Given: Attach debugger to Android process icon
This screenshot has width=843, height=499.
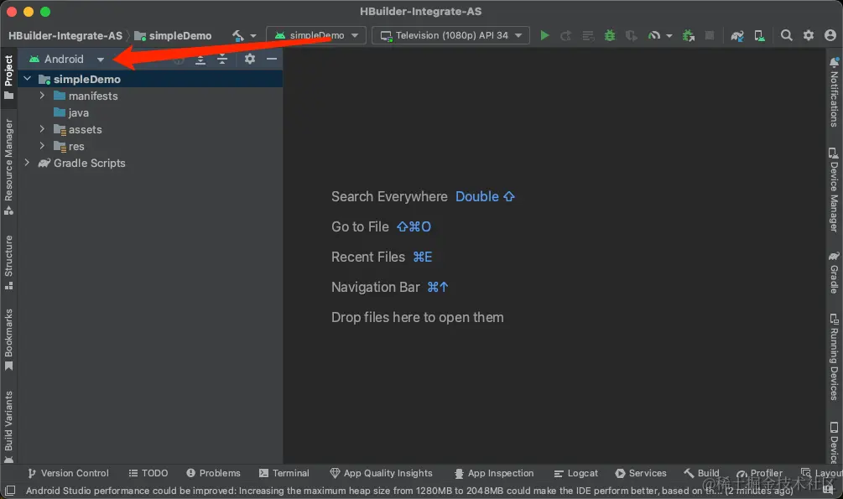Looking at the screenshot, I should coord(688,35).
